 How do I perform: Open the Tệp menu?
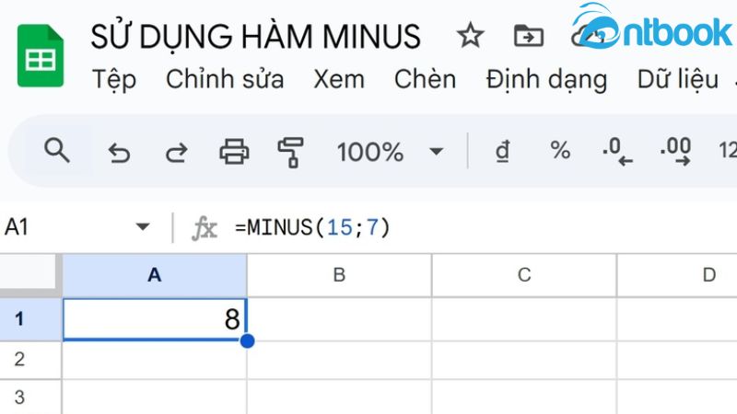pos(114,79)
